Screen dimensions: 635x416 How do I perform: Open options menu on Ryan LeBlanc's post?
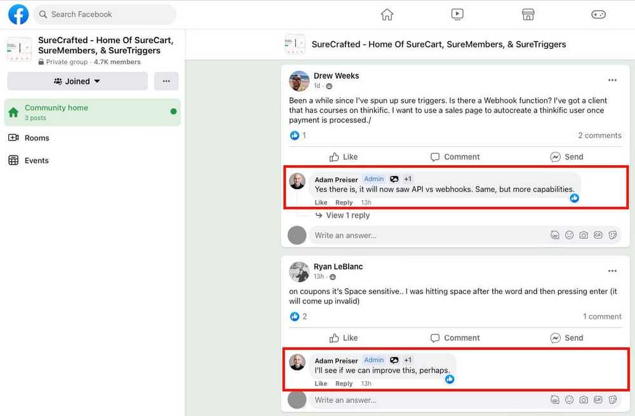(x=612, y=271)
